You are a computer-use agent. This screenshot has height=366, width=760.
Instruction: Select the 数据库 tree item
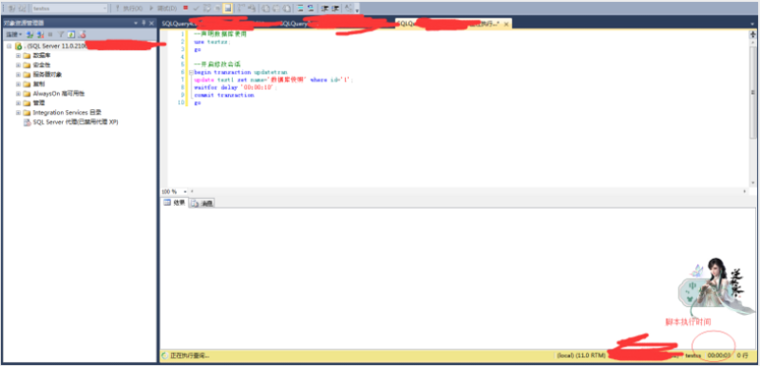pos(42,56)
